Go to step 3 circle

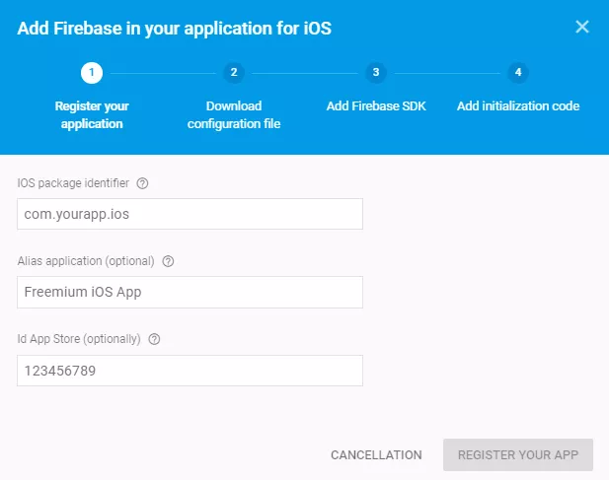pyautogui.click(x=376, y=73)
